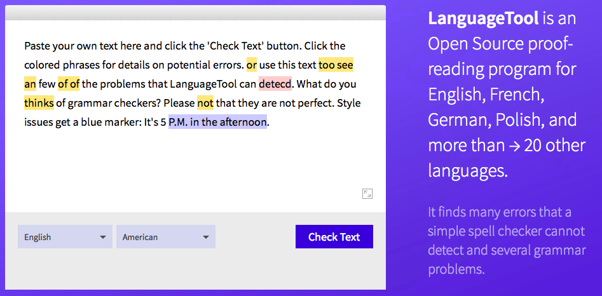Click the American dropdown arrow
This screenshot has width=602, height=296.
[206, 238]
